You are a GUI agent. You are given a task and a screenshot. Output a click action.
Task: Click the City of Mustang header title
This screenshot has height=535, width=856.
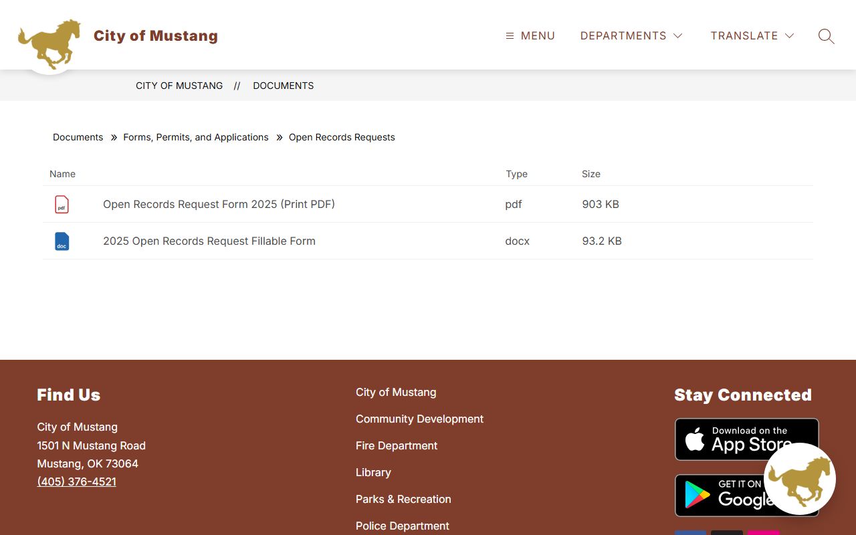pyautogui.click(x=156, y=36)
